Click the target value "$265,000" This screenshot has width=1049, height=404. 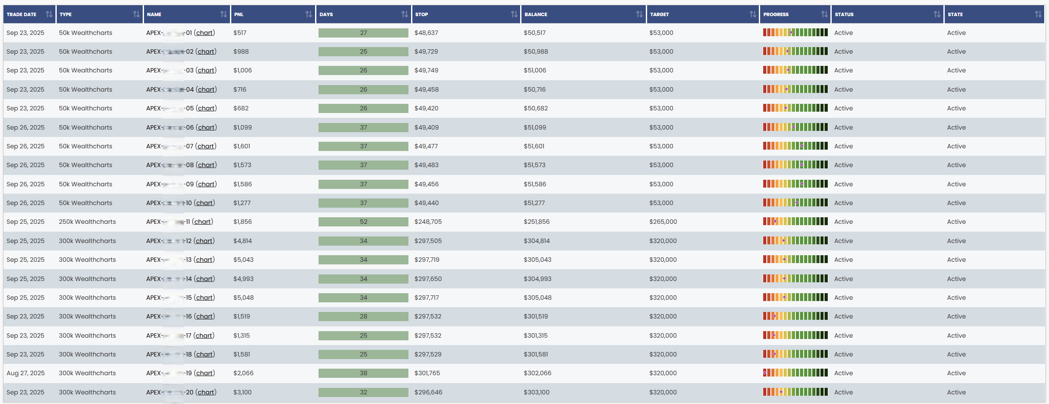click(663, 222)
